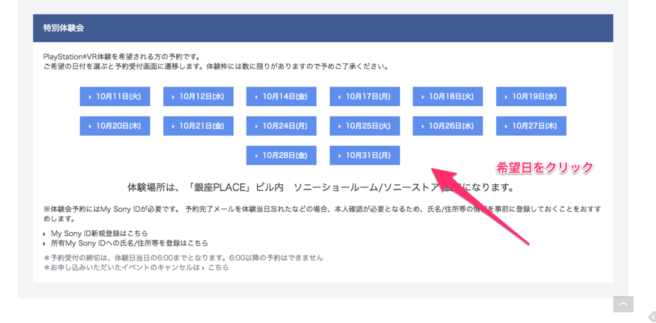This screenshot has width=656, height=323.
Task: Click the 特別体験会 header text
Action: coord(63,28)
